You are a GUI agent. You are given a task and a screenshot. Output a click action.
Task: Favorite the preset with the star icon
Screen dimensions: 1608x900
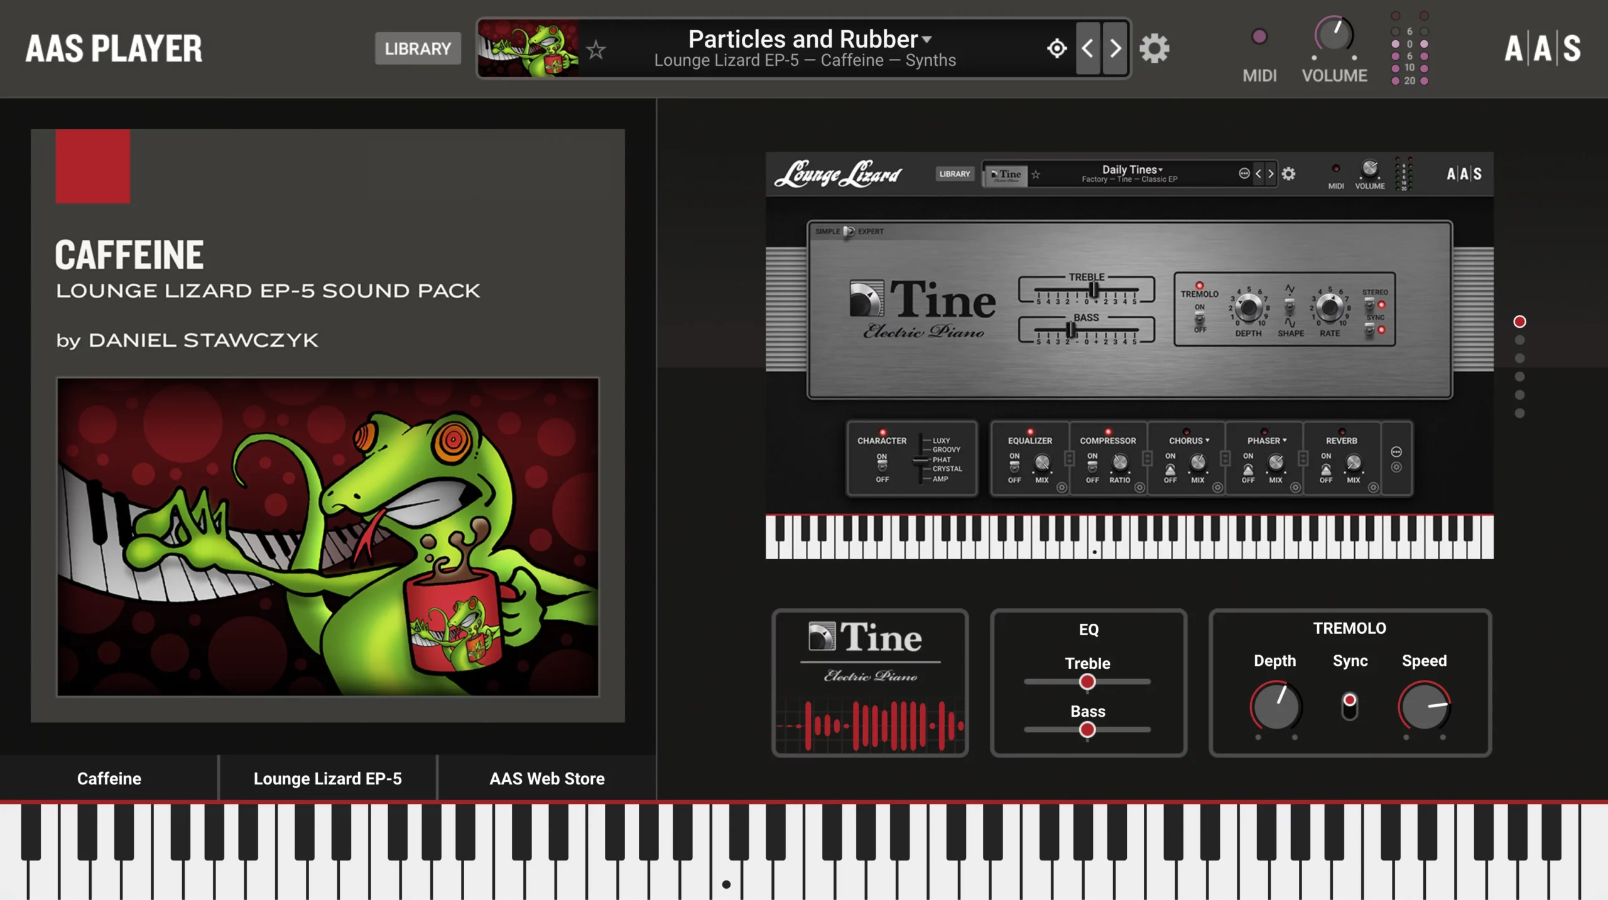tap(595, 49)
